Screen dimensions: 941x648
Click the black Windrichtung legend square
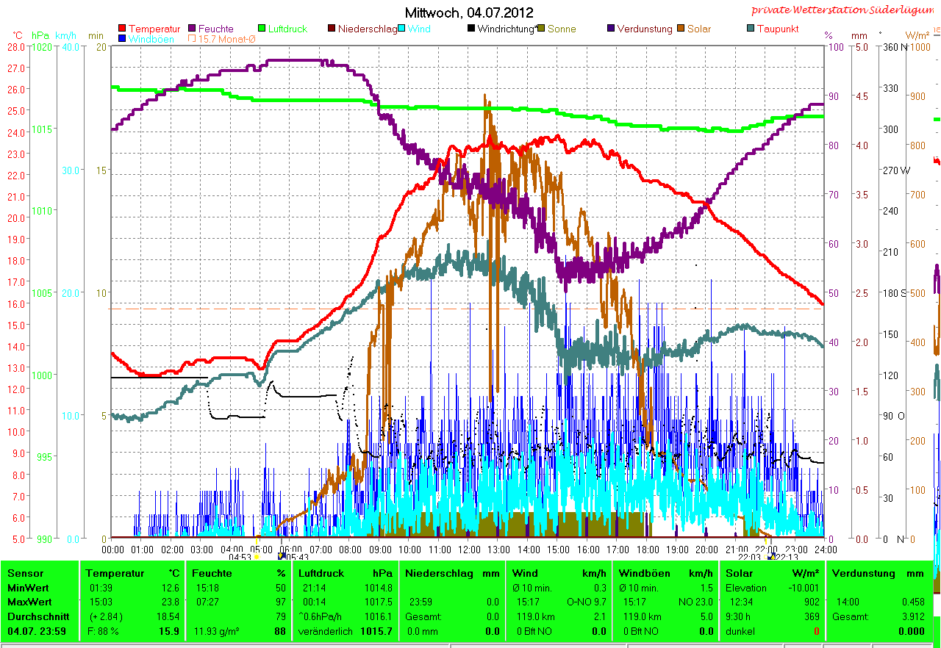point(471,29)
